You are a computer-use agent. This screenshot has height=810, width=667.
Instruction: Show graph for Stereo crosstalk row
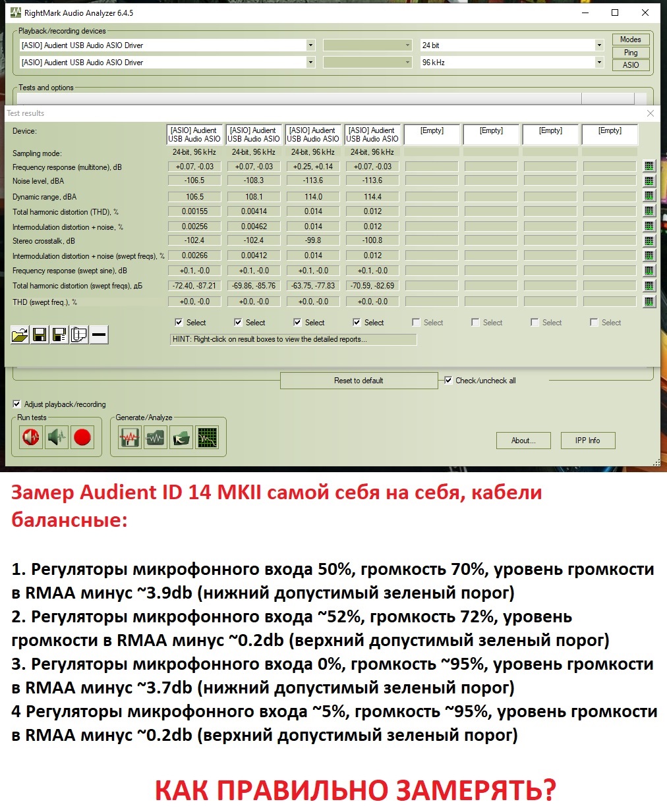(649, 241)
